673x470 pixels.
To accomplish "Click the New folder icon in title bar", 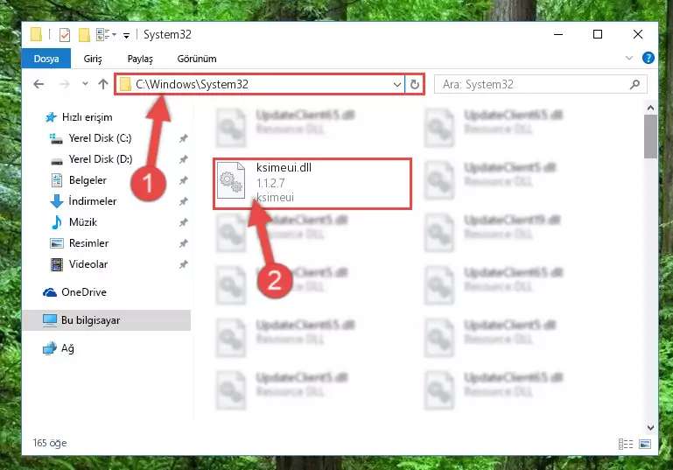I will pos(84,34).
